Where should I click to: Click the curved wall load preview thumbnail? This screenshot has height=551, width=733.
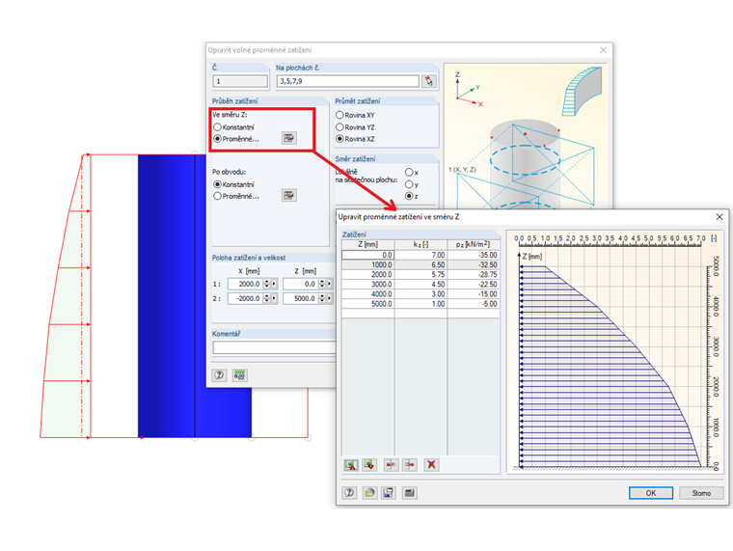click(x=581, y=92)
